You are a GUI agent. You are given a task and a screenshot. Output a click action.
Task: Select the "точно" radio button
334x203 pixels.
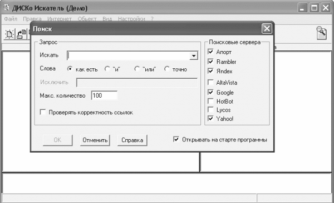tap(167, 69)
